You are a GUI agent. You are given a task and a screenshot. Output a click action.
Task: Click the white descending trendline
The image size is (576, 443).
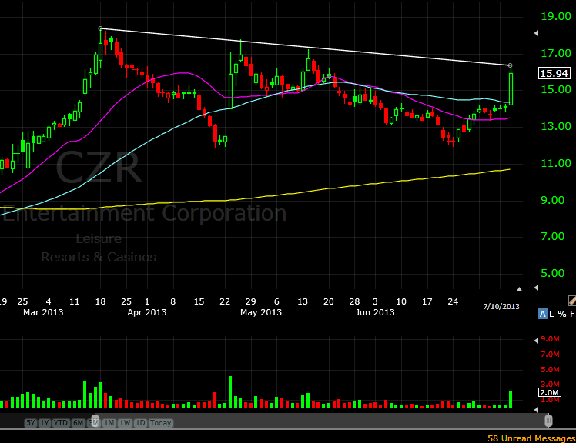pos(305,47)
